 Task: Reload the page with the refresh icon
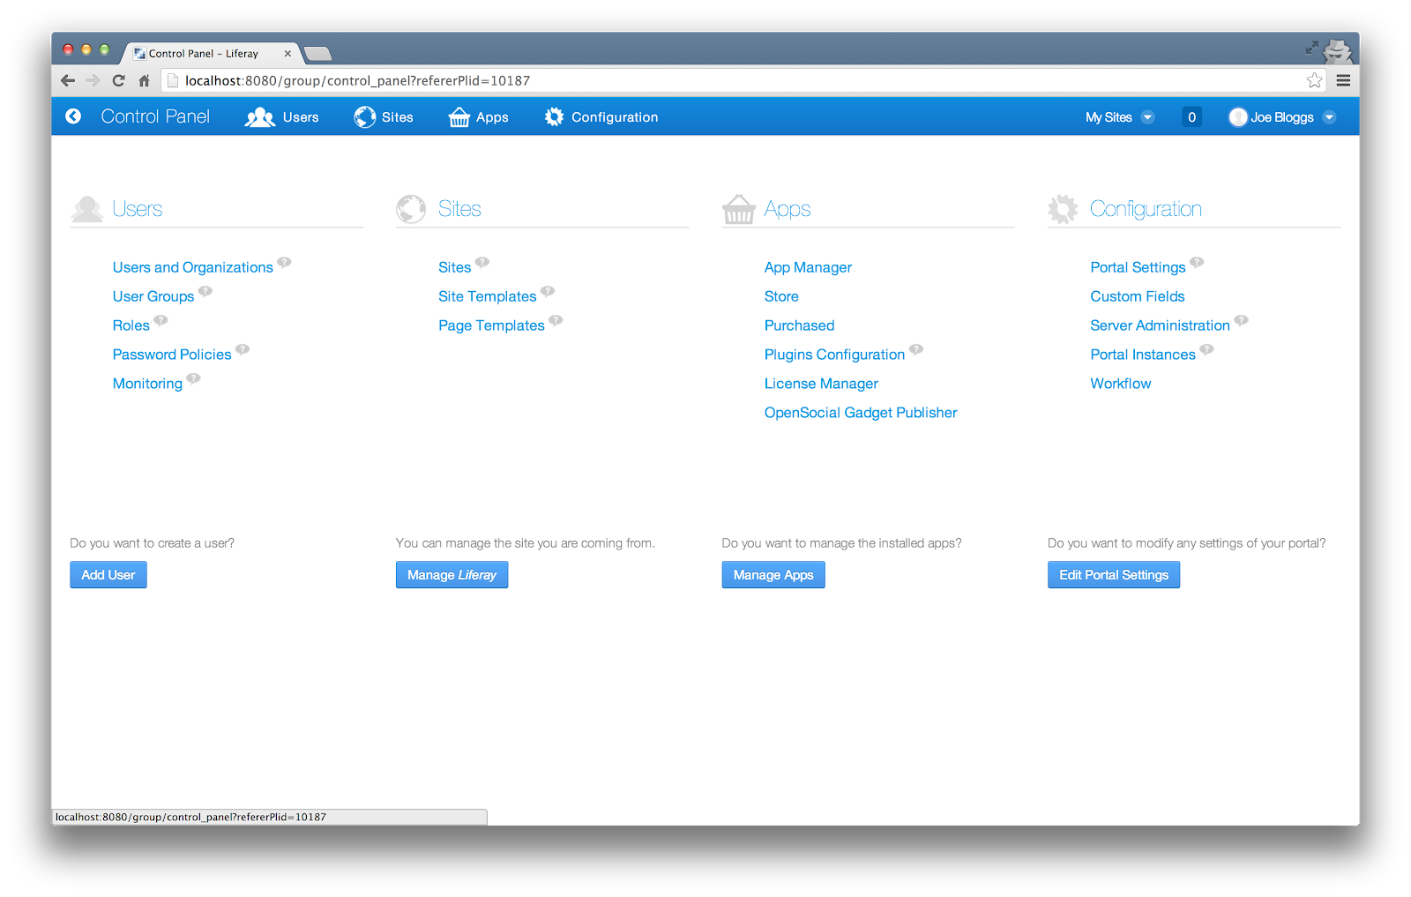[118, 80]
